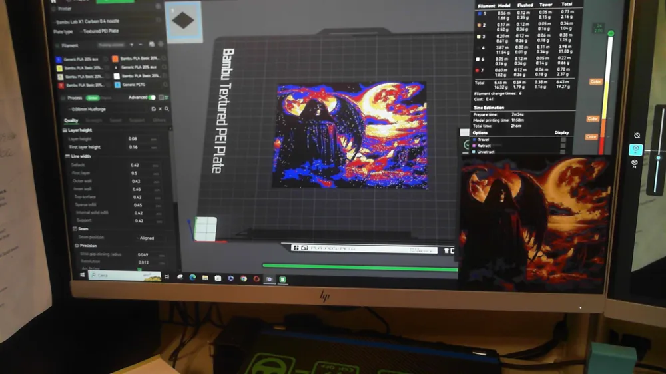Select the Objects process mode toggle
The height and width of the screenshot is (374, 666).
point(106,98)
